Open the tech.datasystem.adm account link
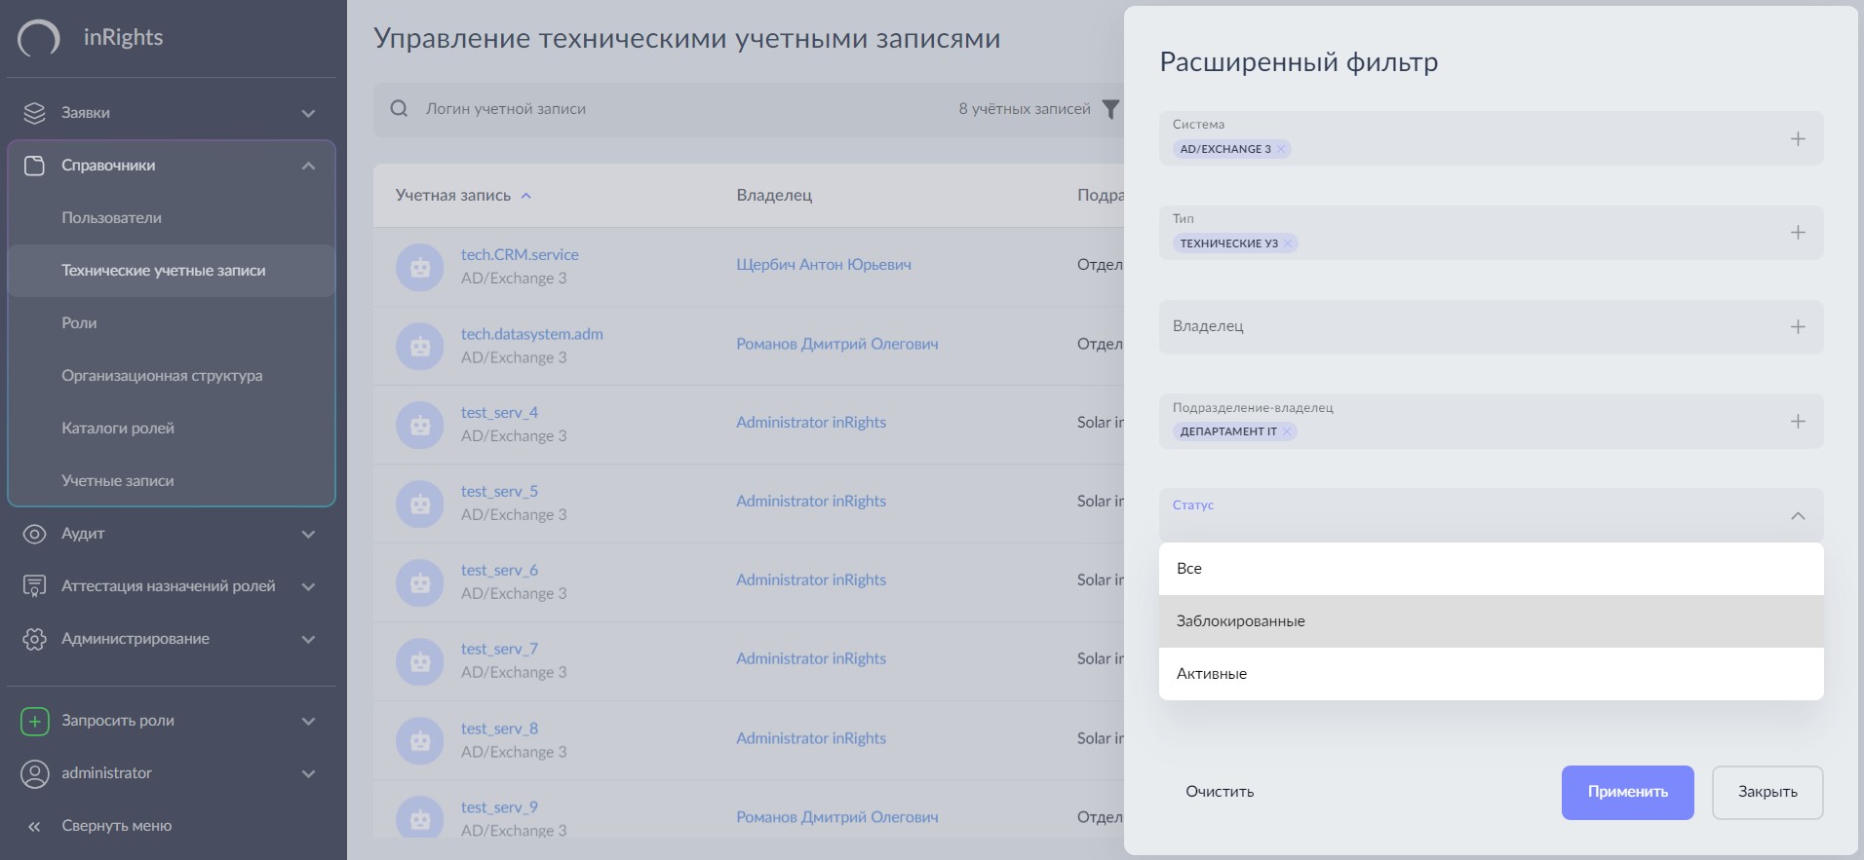Viewport: 1864px width, 860px height. [x=531, y=334]
